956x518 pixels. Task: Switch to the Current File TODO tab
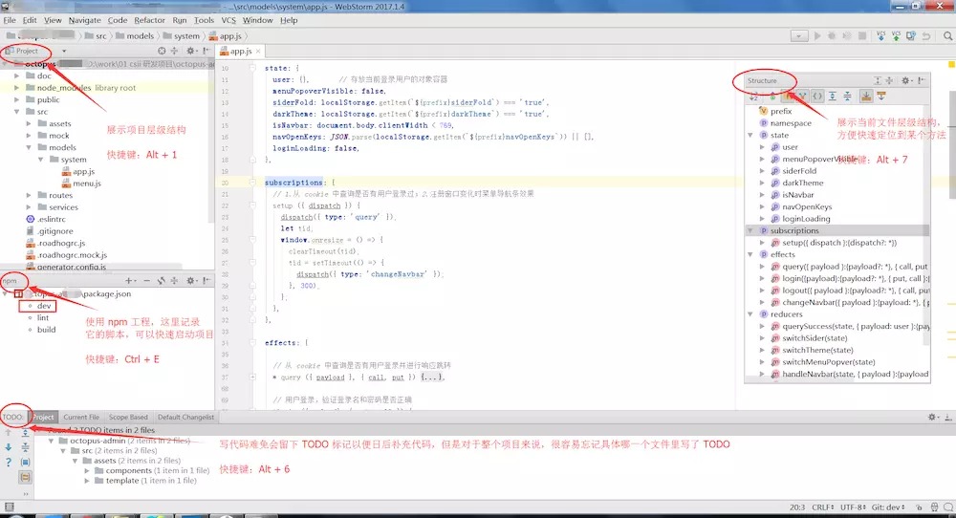(81, 417)
